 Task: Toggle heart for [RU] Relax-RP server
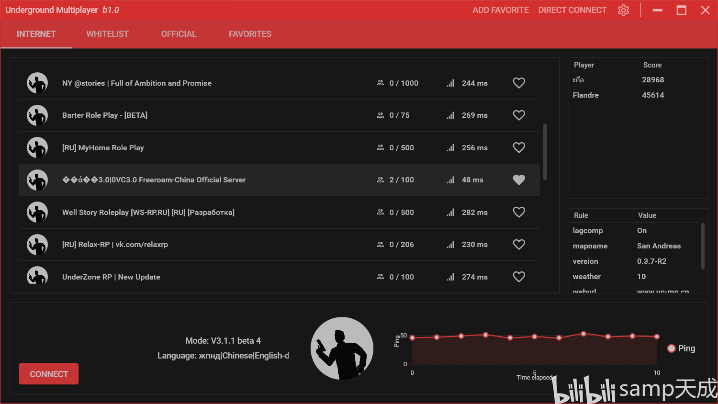coord(519,245)
